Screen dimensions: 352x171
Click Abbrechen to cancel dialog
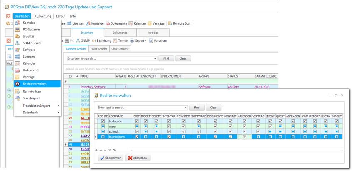138,158
